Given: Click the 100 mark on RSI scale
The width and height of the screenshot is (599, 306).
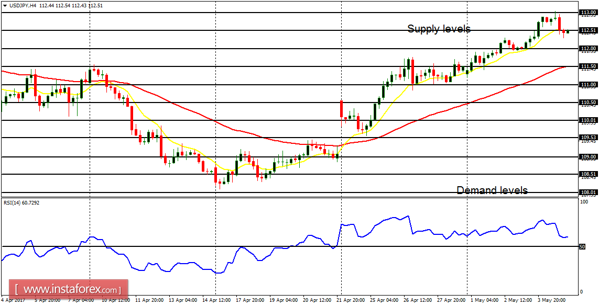Looking at the screenshot, I should click(584, 201).
